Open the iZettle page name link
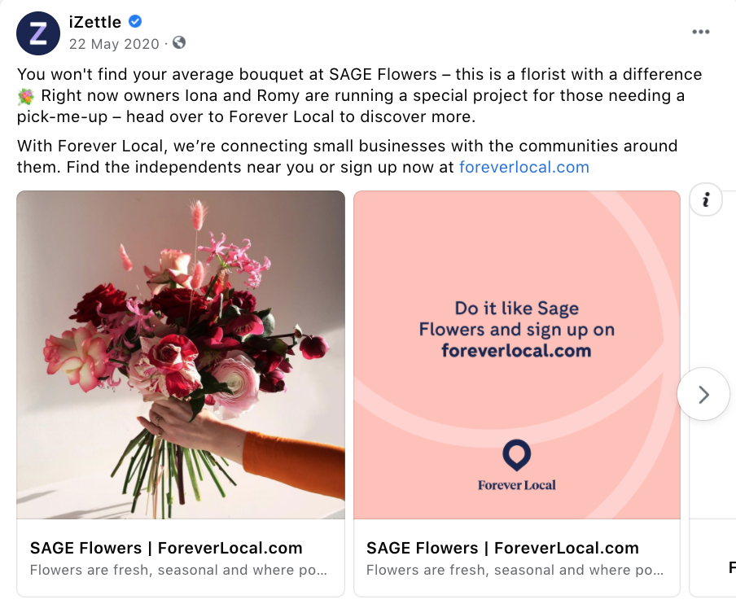736x604 pixels. 96,22
